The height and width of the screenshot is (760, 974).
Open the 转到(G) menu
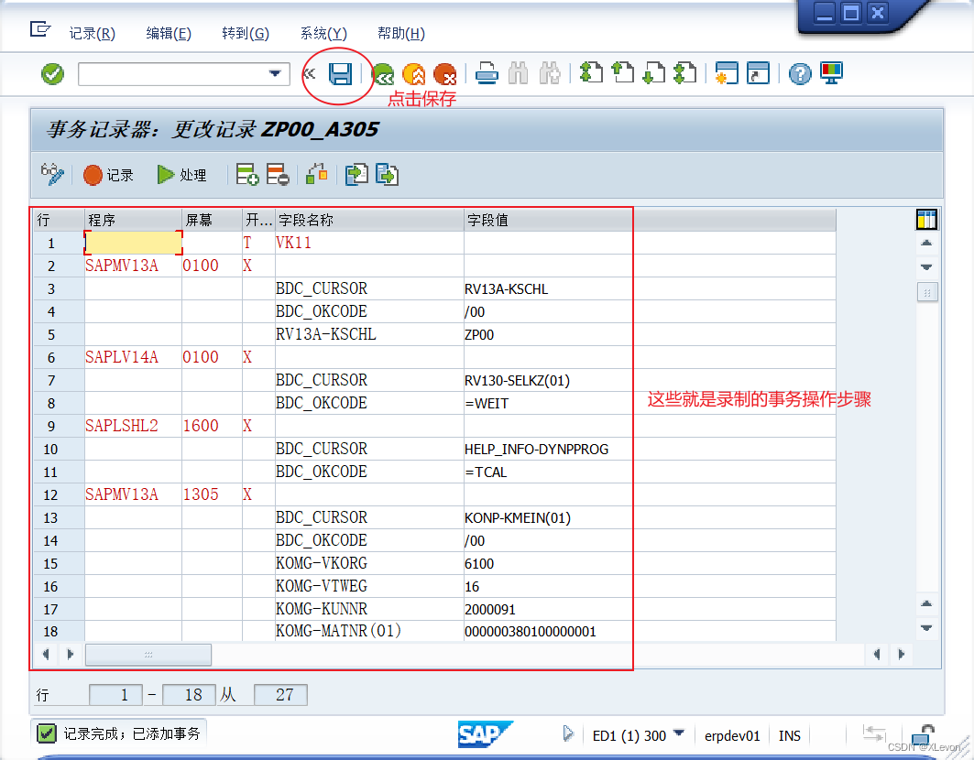tap(245, 34)
